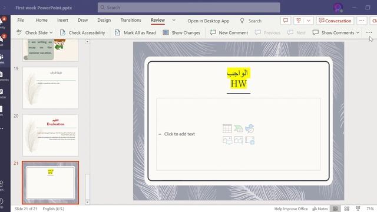Click the English (U.S.) language indicator
This screenshot has height=212, width=377.
[54, 208]
